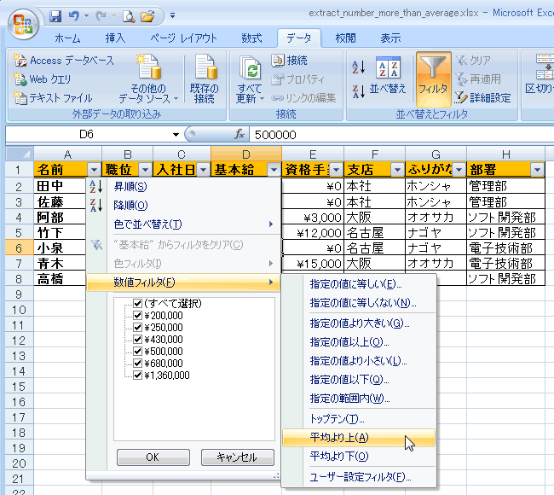Open その他のデータ ソース menu

pos(148,79)
